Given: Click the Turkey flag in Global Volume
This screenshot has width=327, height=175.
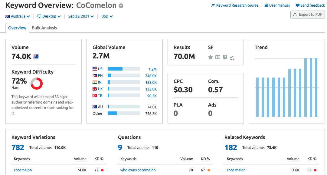Looking at the screenshot, I should [95, 96].
